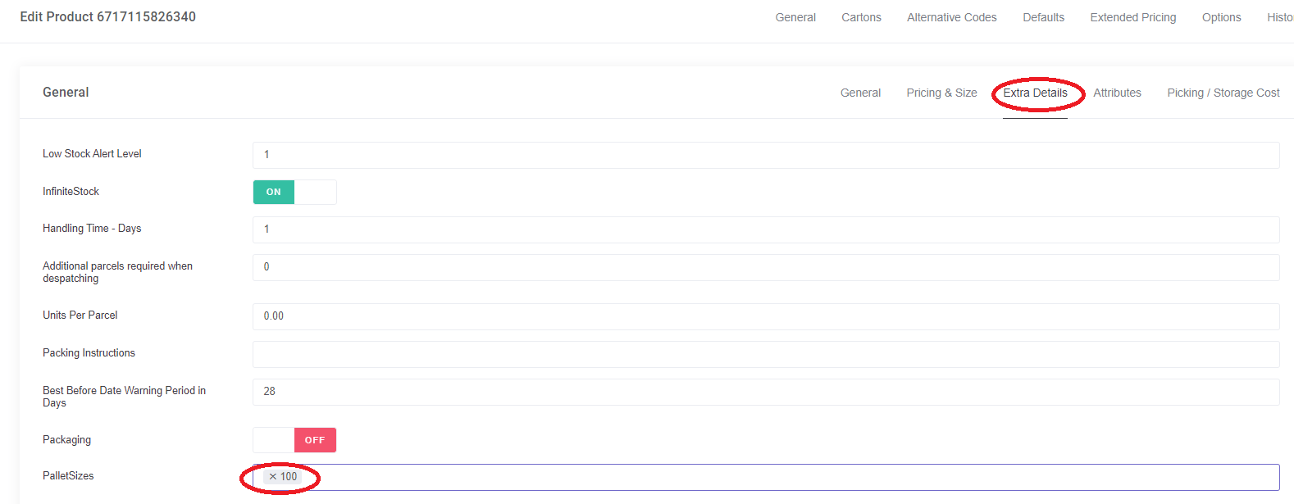
Task: Click the "Additional parcels required when despatching" label
Action: [117, 272]
